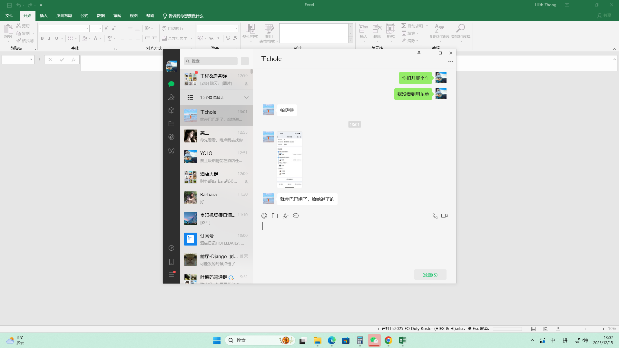
Task: Click the send file folder icon
Action: tap(275, 216)
